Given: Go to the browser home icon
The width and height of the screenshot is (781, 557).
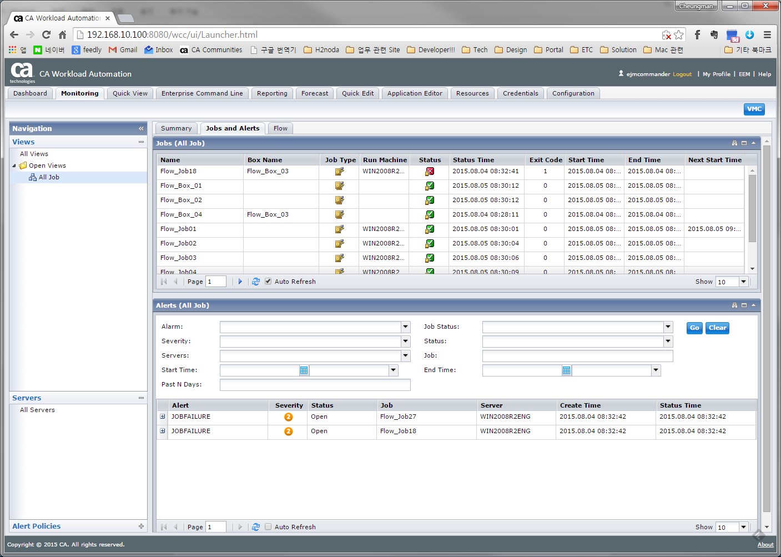Looking at the screenshot, I should (62, 34).
